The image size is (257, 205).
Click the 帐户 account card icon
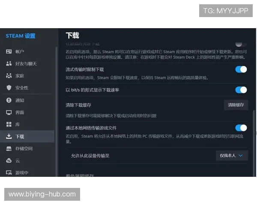click(x=9, y=52)
